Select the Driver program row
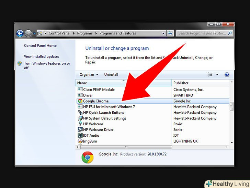Viewport: 250px width, 188px height. (153, 95)
